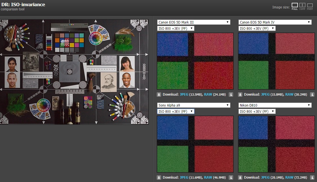Open Canon EOS 5D Mark IV camera dropdown
This screenshot has height=182, width=317.
click(x=275, y=22)
